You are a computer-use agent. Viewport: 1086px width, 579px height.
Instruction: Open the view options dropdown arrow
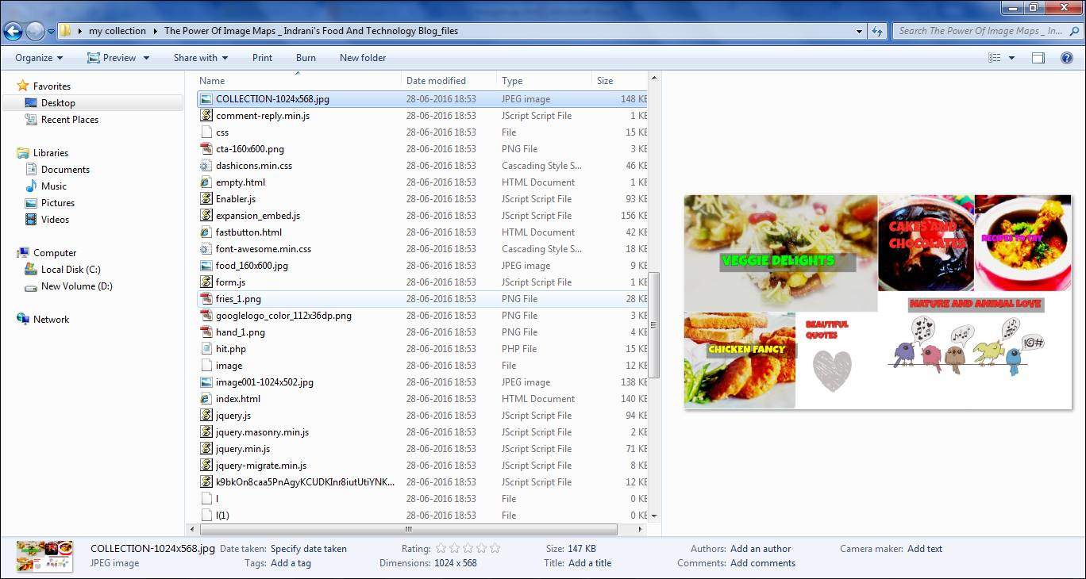1011,58
